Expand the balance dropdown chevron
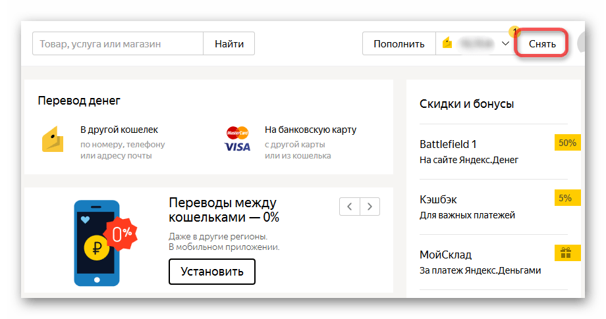 505,43
